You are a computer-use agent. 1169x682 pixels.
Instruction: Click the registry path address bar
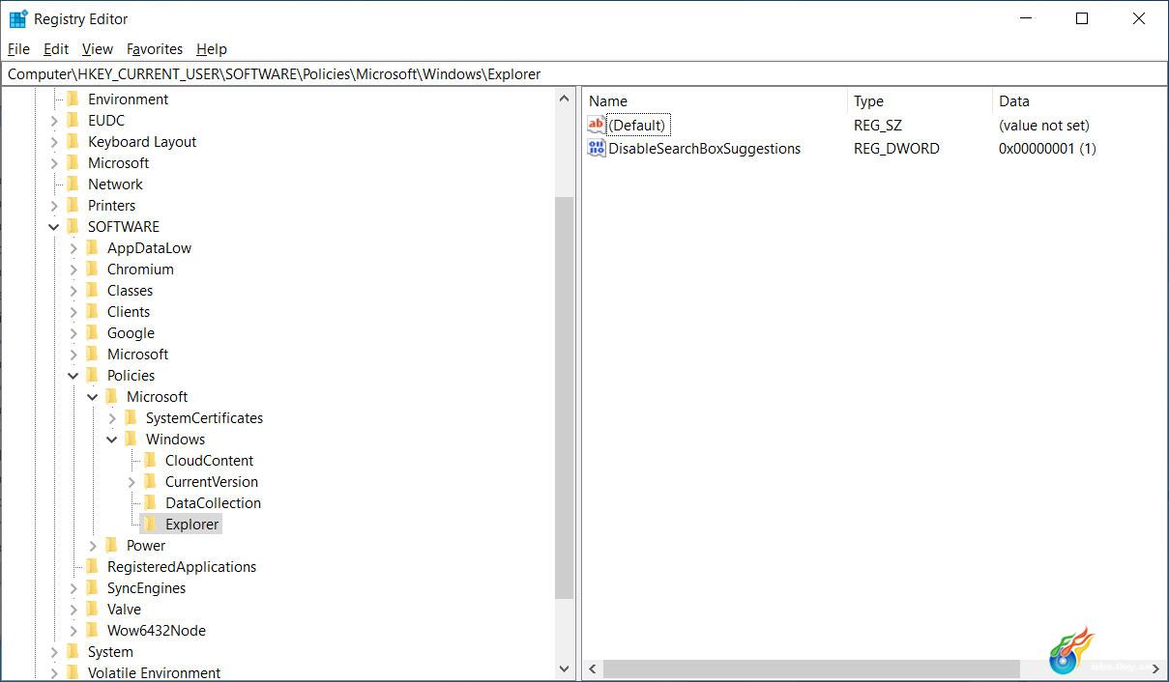(x=584, y=73)
